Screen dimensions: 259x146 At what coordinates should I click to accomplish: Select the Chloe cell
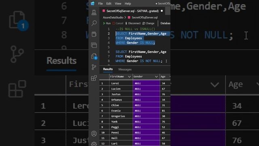click(121, 105)
